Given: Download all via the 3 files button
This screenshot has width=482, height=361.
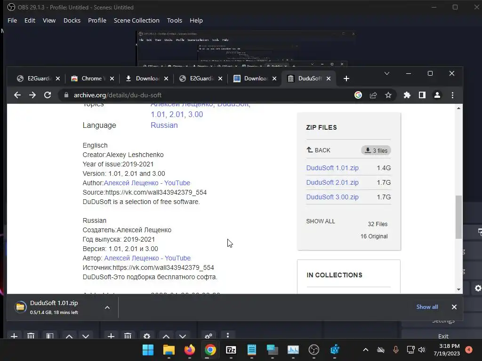Looking at the screenshot, I should [376, 150].
